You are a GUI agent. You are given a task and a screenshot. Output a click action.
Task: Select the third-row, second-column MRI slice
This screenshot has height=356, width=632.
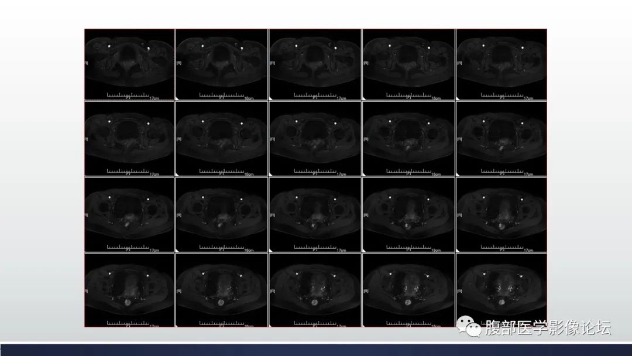[222, 214]
